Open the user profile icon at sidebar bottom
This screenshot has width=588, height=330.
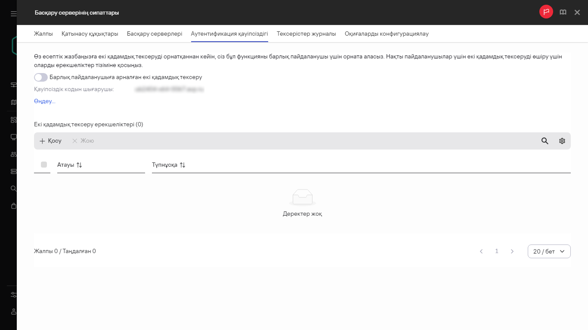(13, 312)
